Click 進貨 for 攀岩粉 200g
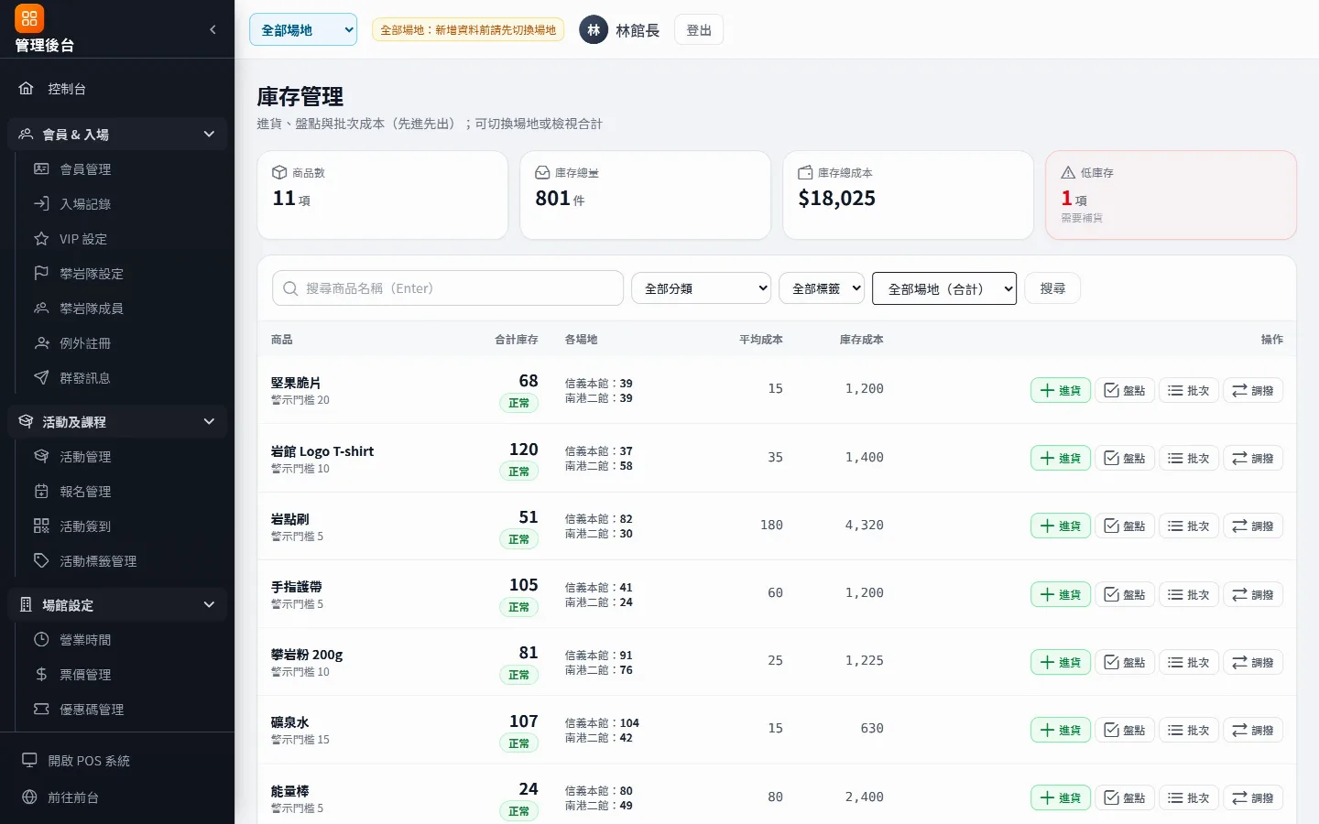Image resolution: width=1319 pixels, height=824 pixels. click(x=1061, y=662)
